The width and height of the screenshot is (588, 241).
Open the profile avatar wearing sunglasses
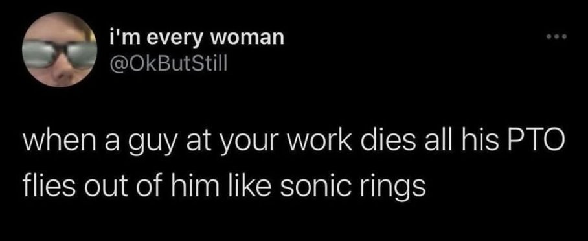[60, 49]
